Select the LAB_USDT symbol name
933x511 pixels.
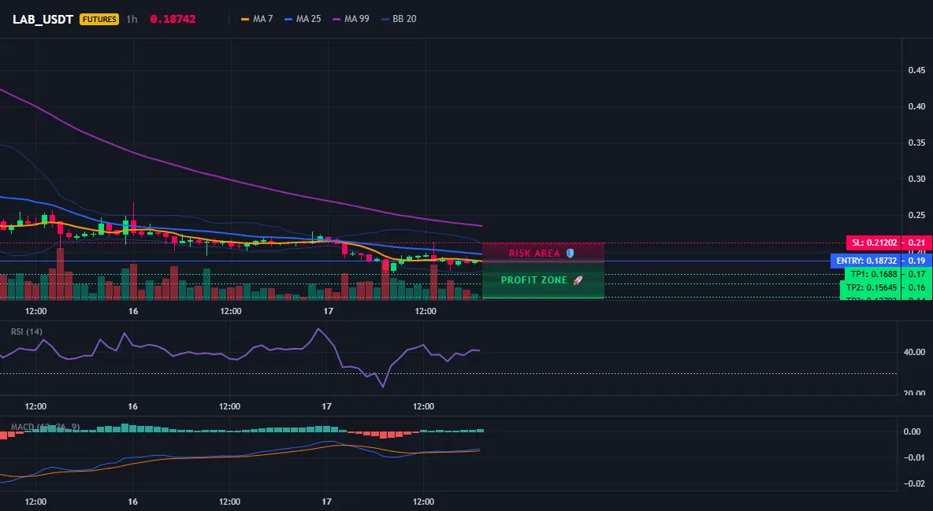tap(43, 19)
